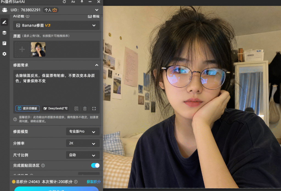
Task: Click the Aa font size icon
Action: pos(73,2)
